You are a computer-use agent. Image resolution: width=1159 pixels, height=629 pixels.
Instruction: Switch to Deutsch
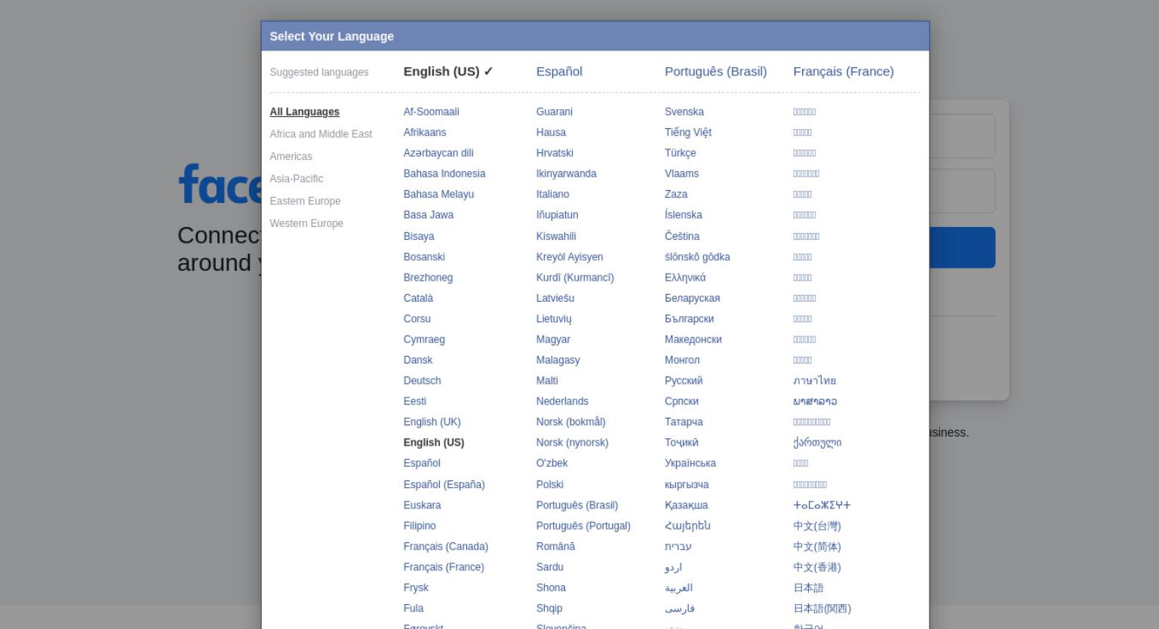pos(423,381)
